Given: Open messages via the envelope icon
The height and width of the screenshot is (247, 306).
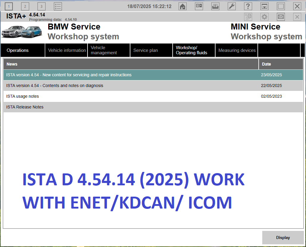Looking at the screenshot, I should point(280,17).
